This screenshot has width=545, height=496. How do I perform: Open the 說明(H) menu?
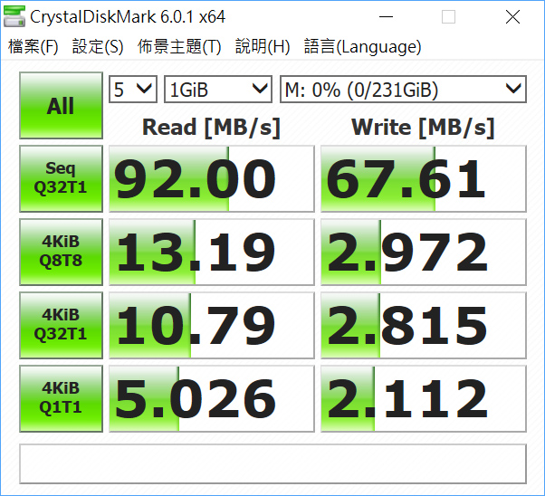coord(263,46)
